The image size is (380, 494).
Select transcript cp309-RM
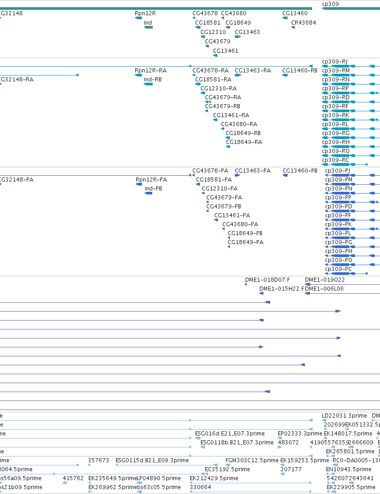(x=336, y=71)
